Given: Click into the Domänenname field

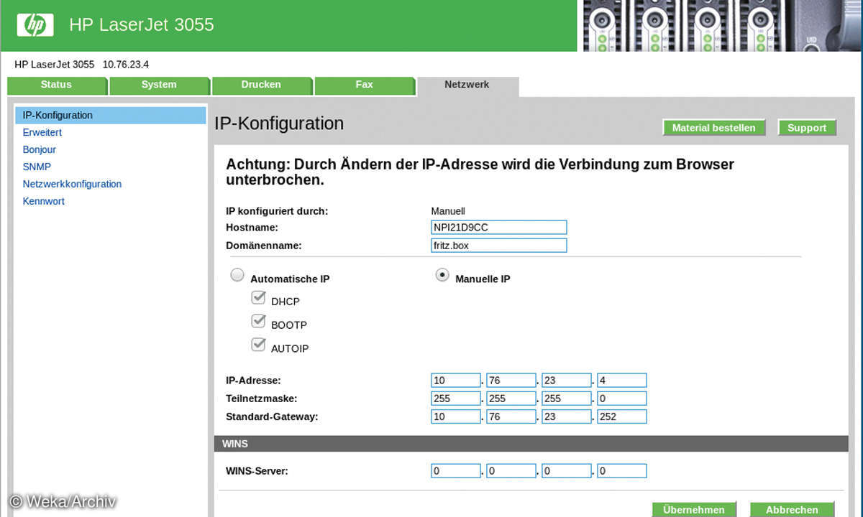Looking at the screenshot, I should (498, 246).
